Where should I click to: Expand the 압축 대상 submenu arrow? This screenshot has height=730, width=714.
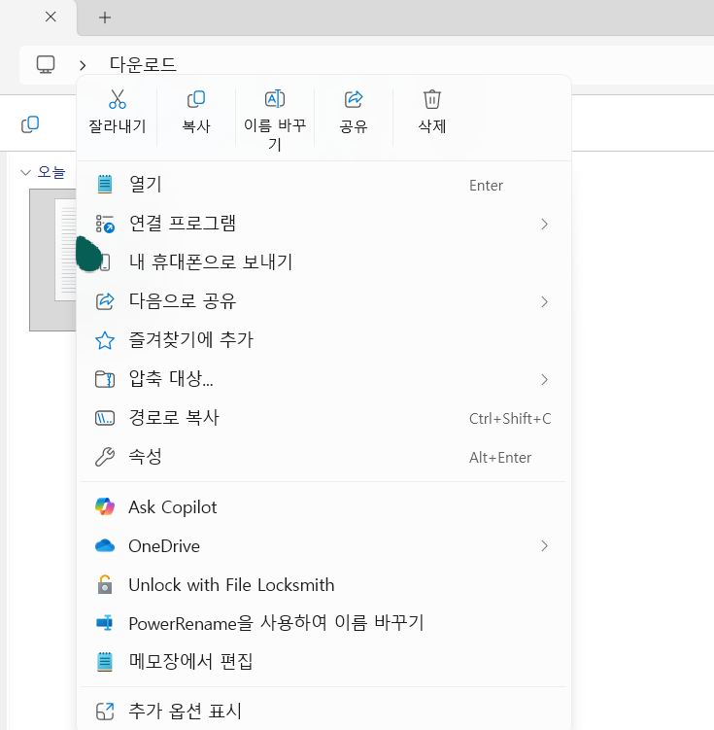pos(544,380)
